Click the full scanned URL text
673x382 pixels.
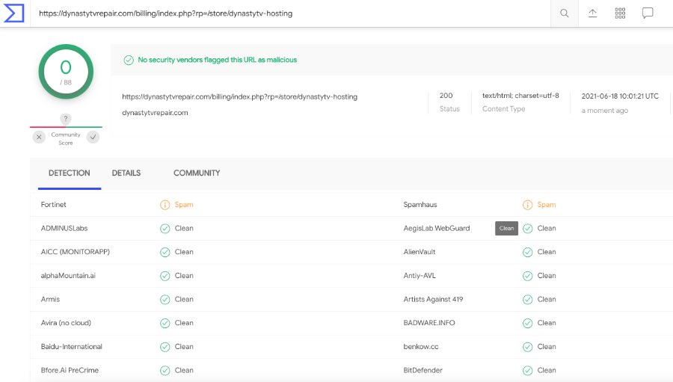239,96
